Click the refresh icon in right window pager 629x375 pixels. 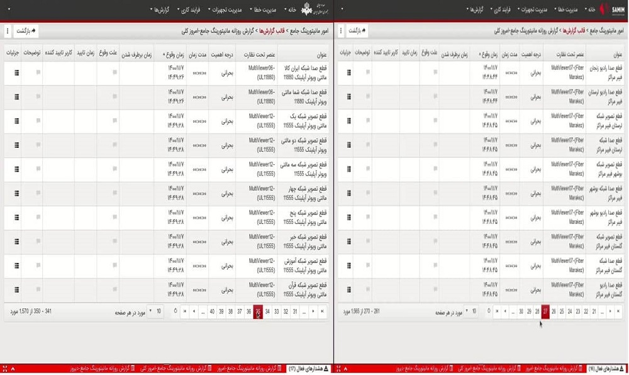489,311
